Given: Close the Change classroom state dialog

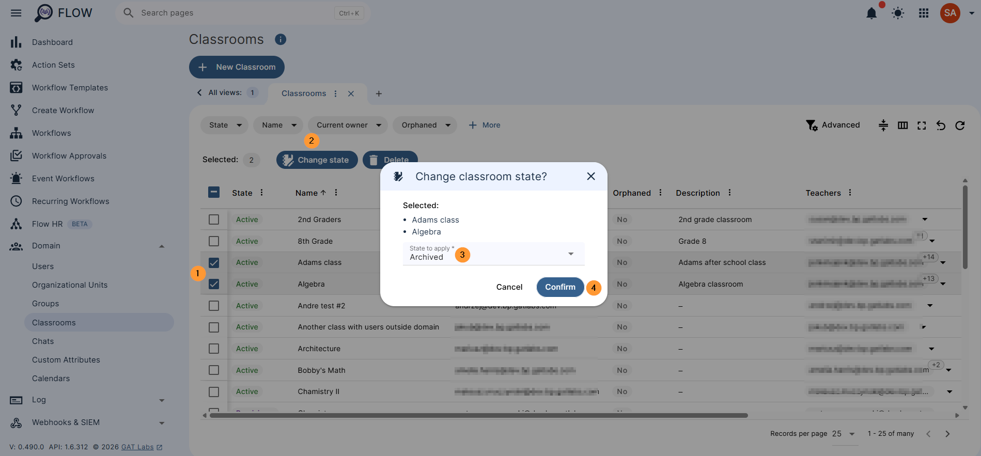Looking at the screenshot, I should tap(591, 177).
